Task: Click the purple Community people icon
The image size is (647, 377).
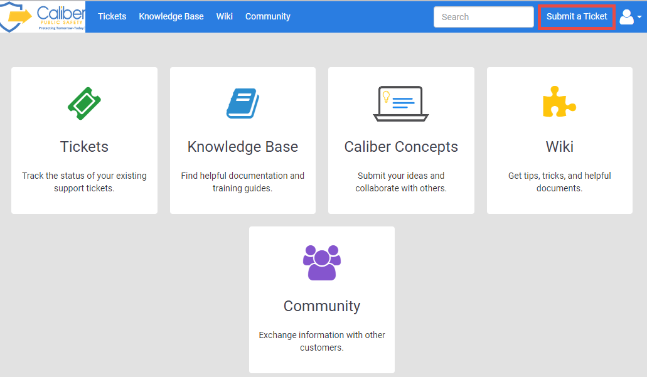Action: 322,262
